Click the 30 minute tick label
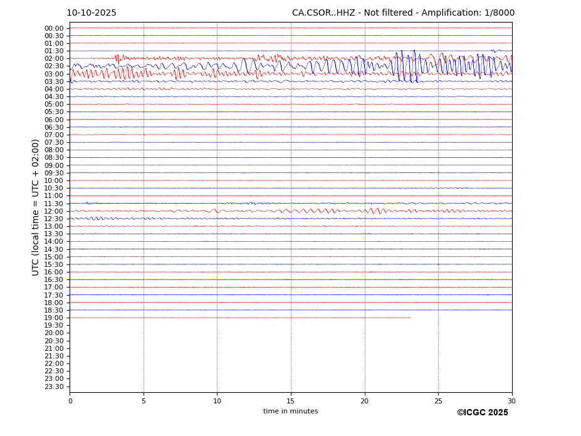 pos(511,401)
